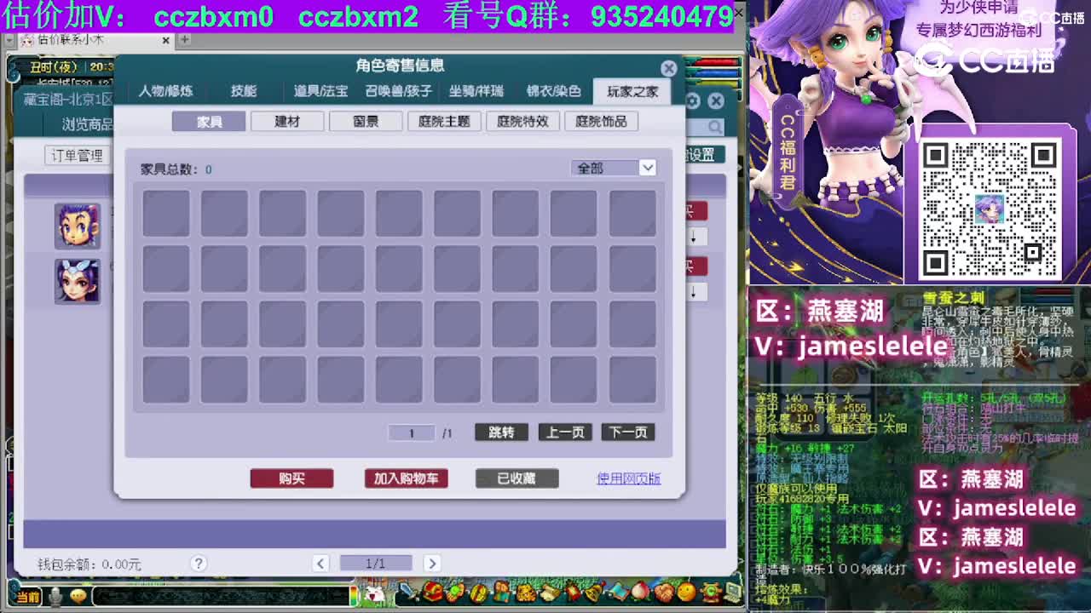Image resolution: width=1091 pixels, height=613 pixels.
Task: Click the white rabbit mascot icon
Action: [374, 593]
